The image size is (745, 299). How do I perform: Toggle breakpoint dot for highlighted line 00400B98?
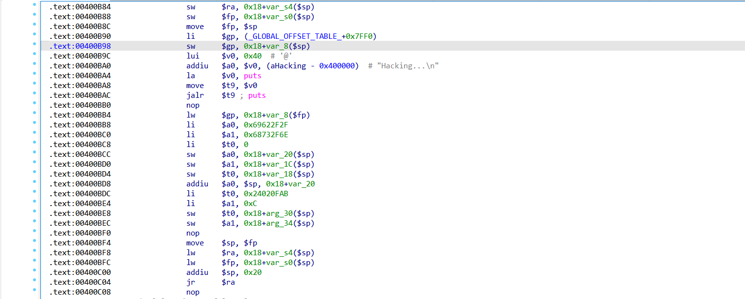(x=34, y=45)
